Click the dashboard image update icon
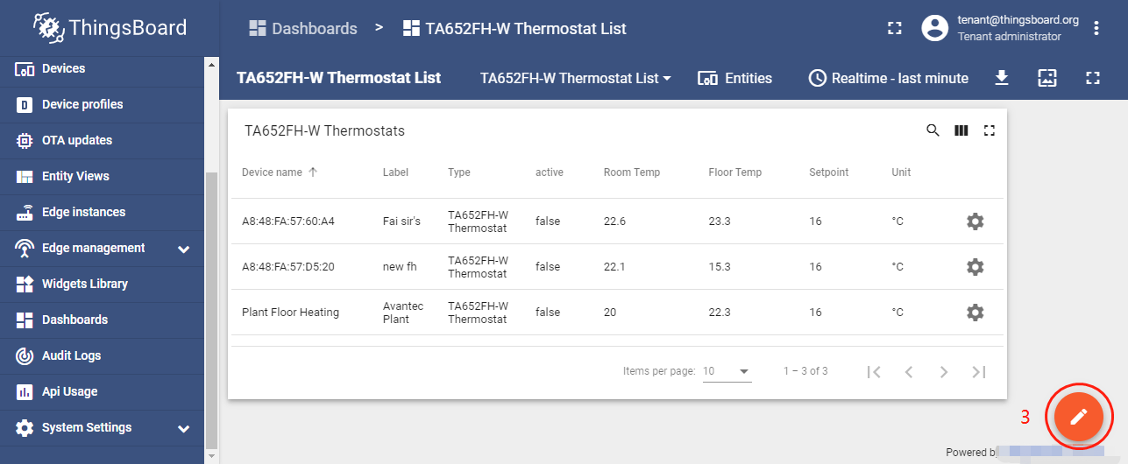 click(1047, 78)
